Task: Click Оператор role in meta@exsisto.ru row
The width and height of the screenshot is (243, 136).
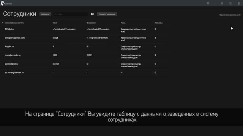Action: point(131,56)
